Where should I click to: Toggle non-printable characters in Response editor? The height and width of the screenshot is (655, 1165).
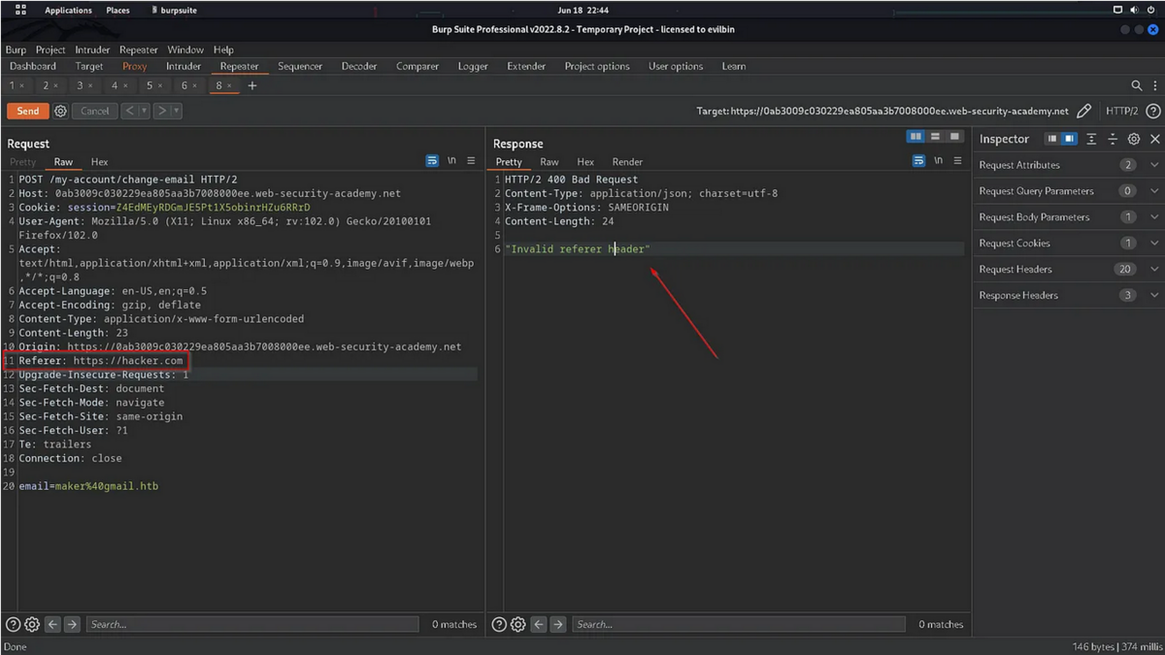[x=938, y=161]
